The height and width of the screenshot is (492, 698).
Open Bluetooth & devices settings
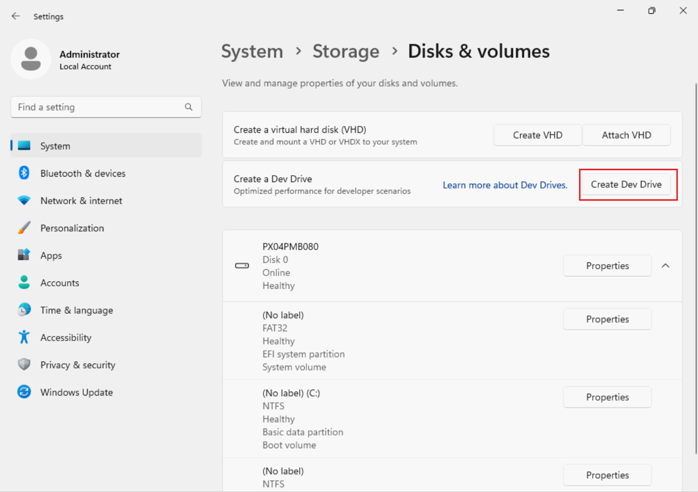pyautogui.click(x=83, y=174)
